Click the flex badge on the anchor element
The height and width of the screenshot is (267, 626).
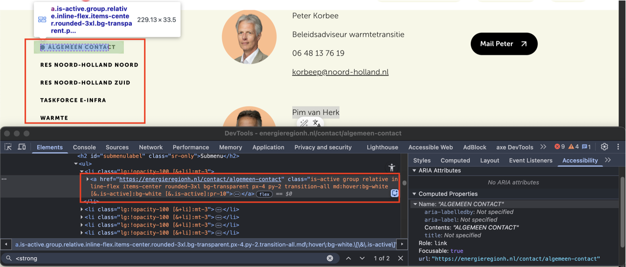(x=265, y=194)
